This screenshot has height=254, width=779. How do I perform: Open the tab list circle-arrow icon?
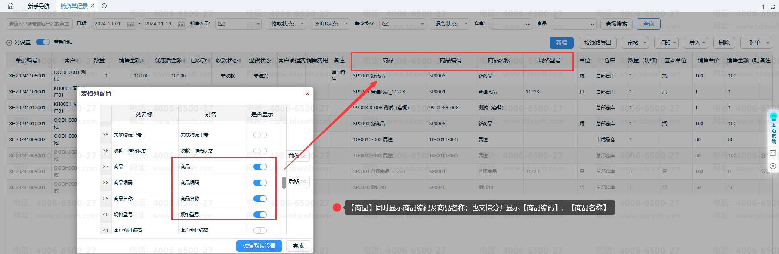point(104,6)
